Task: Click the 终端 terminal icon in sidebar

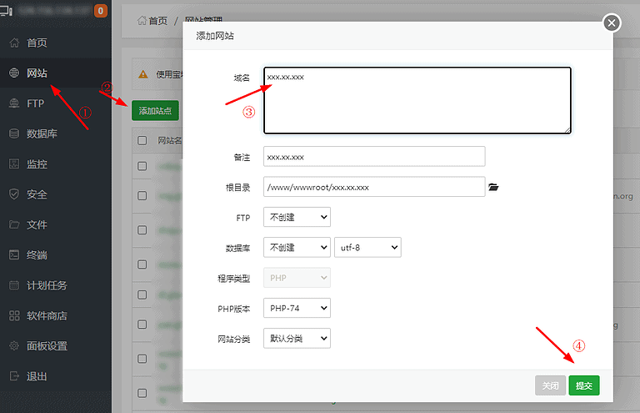Action: pos(14,255)
